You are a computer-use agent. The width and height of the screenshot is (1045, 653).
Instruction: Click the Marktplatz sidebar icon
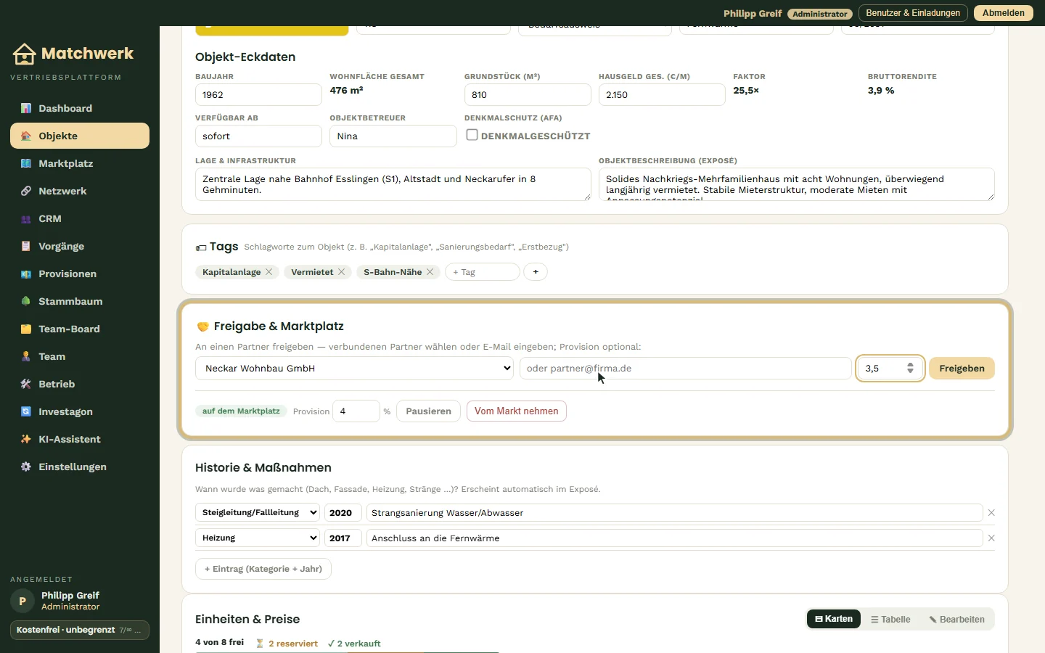click(26, 163)
